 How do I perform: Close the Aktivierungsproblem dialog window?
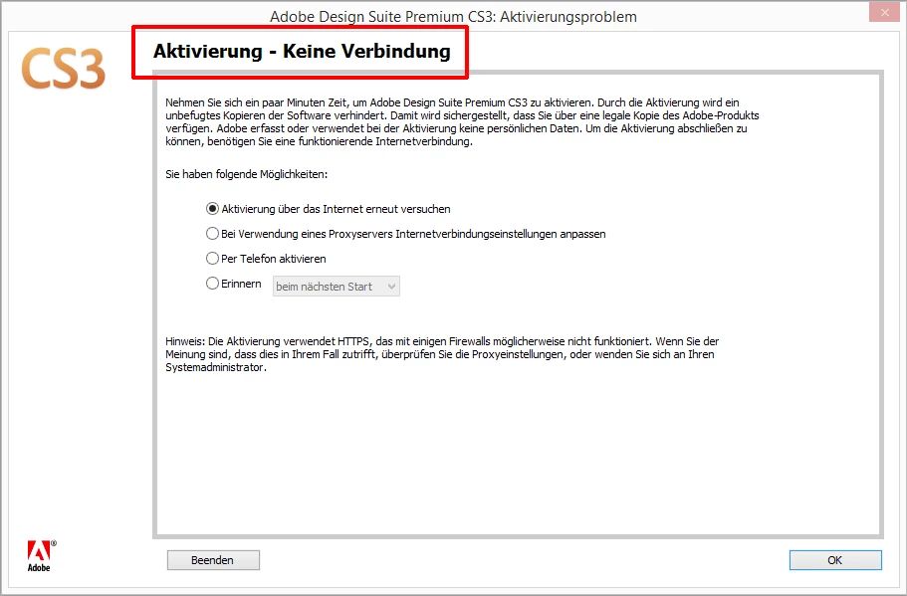click(884, 12)
